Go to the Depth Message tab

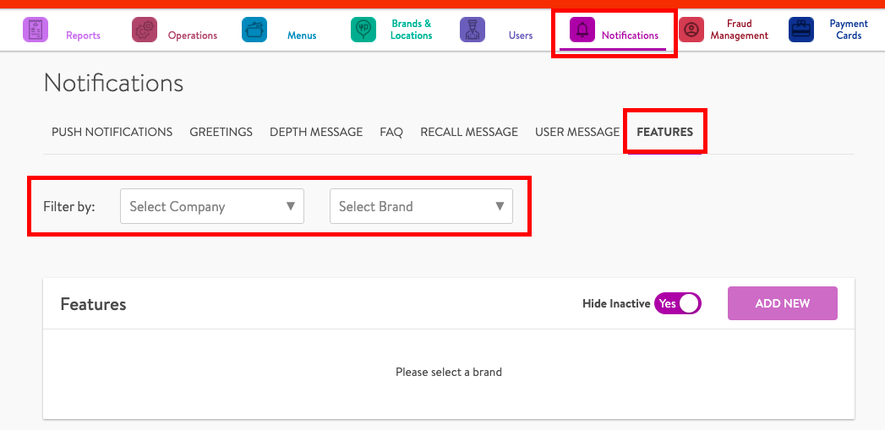tap(316, 132)
